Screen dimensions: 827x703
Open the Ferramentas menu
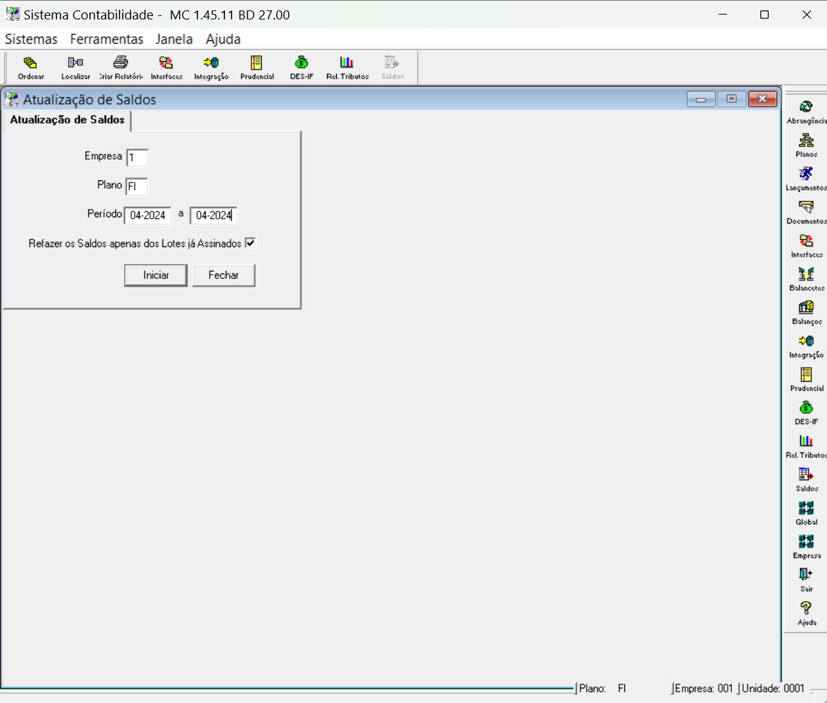point(106,39)
